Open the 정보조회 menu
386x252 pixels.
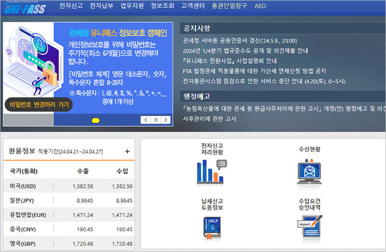tap(163, 6)
